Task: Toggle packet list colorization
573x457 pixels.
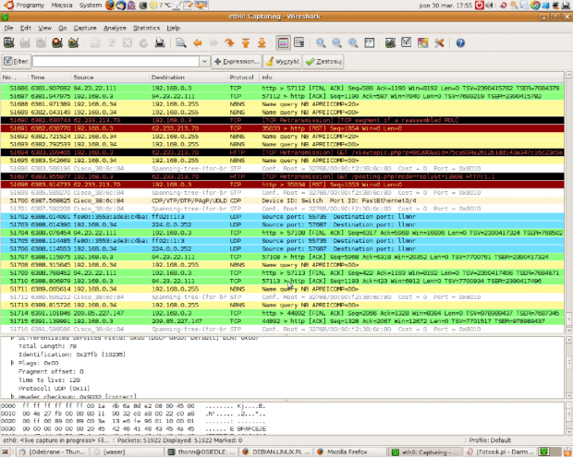Action: (x=283, y=43)
